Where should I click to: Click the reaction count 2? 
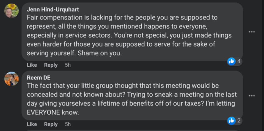(x=239, y=121)
